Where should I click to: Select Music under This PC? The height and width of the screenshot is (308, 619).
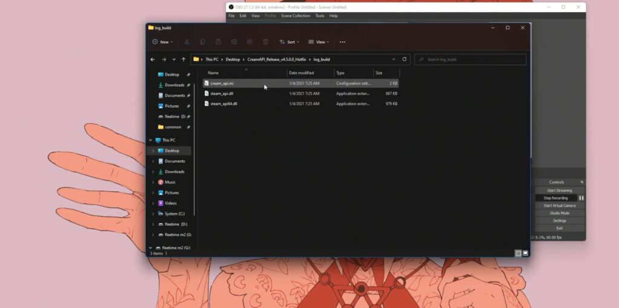(170, 182)
